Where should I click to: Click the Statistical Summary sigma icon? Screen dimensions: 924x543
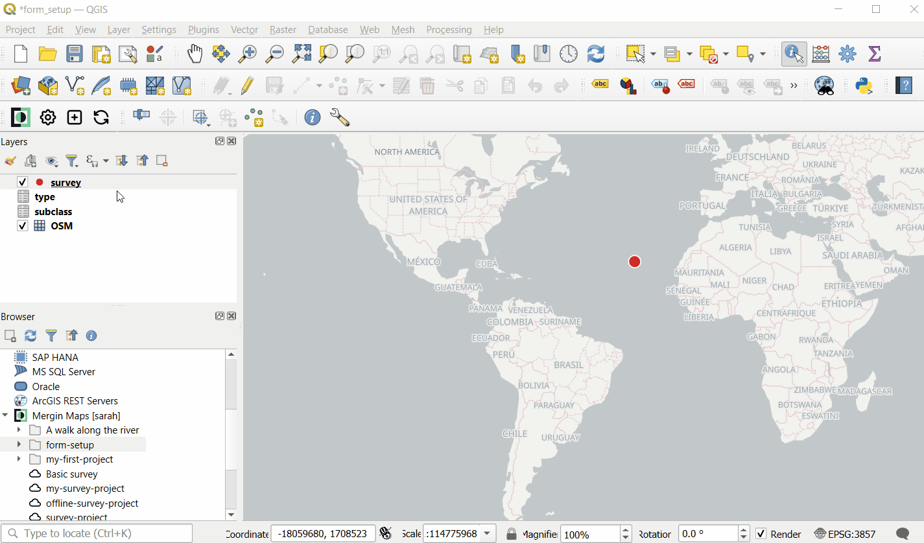(874, 54)
